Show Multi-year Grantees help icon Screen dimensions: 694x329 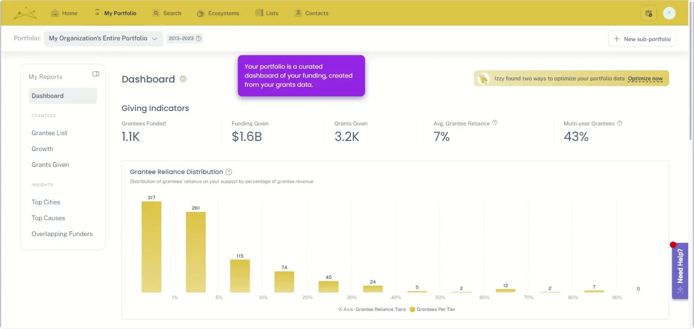620,123
